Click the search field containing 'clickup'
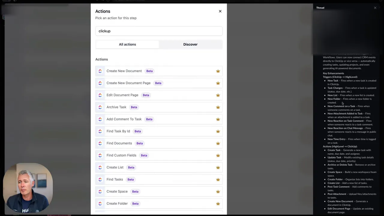The height and width of the screenshot is (216, 384). (159, 31)
